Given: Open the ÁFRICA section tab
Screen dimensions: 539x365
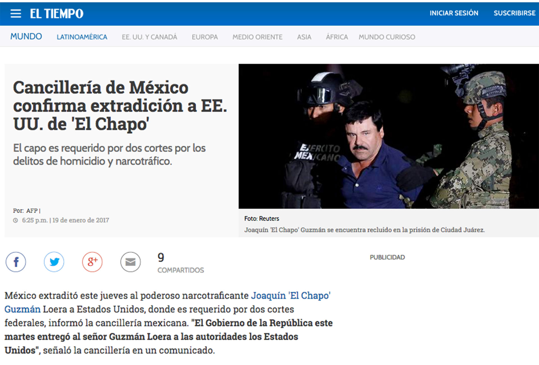Looking at the screenshot, I should click(337, 37).
